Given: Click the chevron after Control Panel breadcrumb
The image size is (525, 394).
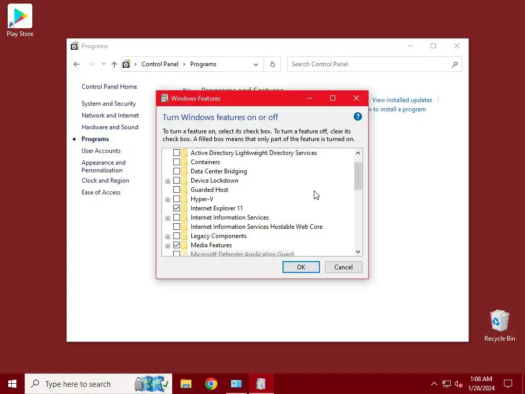Looking at the screenshot, I should click(x=184, y=64).
